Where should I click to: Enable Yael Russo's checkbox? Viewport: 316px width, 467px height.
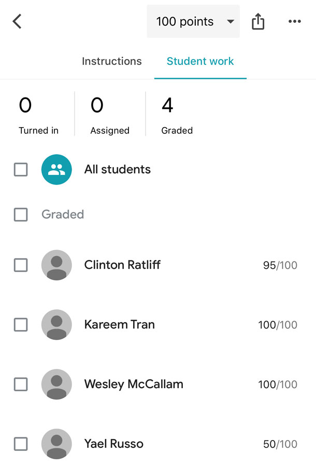click(x=21, y=444)
